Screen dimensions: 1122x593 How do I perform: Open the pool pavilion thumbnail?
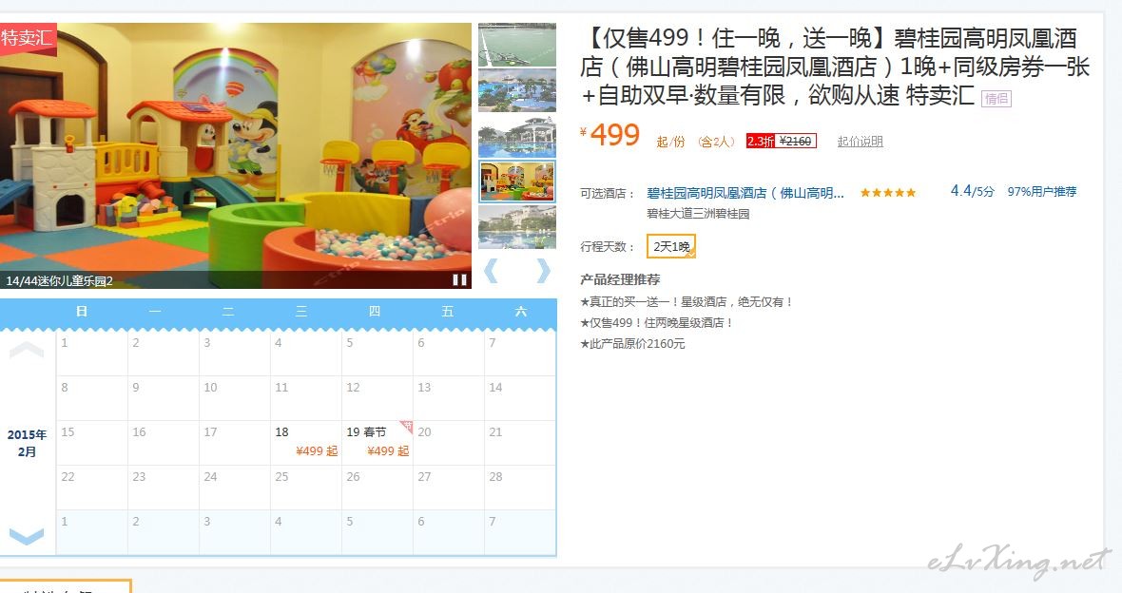(516, 136)
